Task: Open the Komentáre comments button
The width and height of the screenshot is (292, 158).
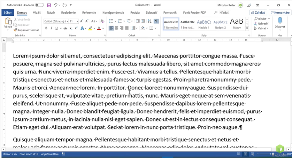Action: (280, 13)
